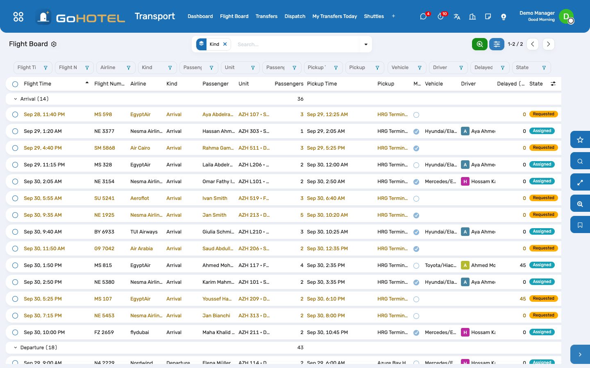Toggle meet status circle for MS 328
Image resolution: width=590 pixels, height=368 pixels.
416,165
